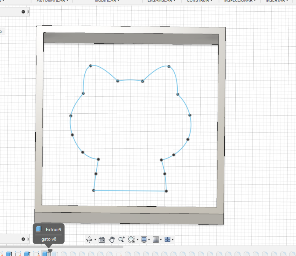Collapse the browser panel with minus button
The width and height of the screenshot is (296, 256).
(23, 12)
